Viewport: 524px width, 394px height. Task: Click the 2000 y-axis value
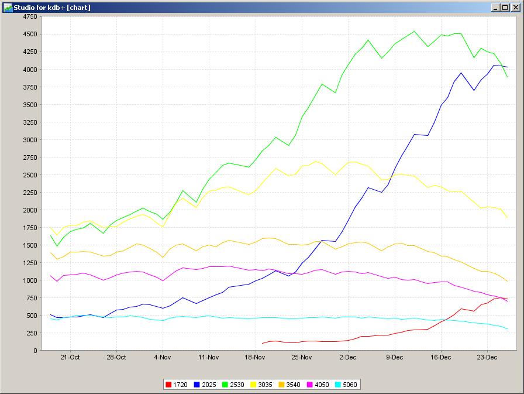pyautogui.click(x=30, y=210)
